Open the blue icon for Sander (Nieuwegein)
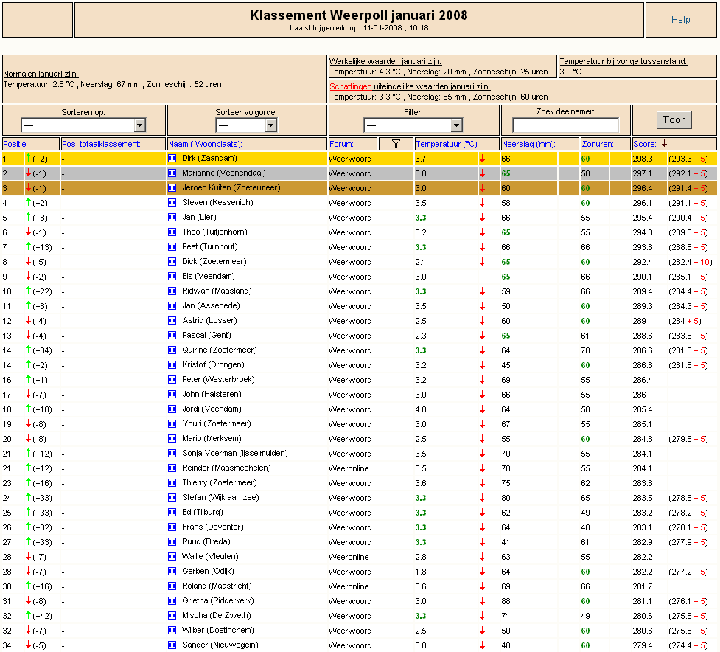Image resolution: width=720 pixels, height=652 pixels. click(x=172, y=645)
